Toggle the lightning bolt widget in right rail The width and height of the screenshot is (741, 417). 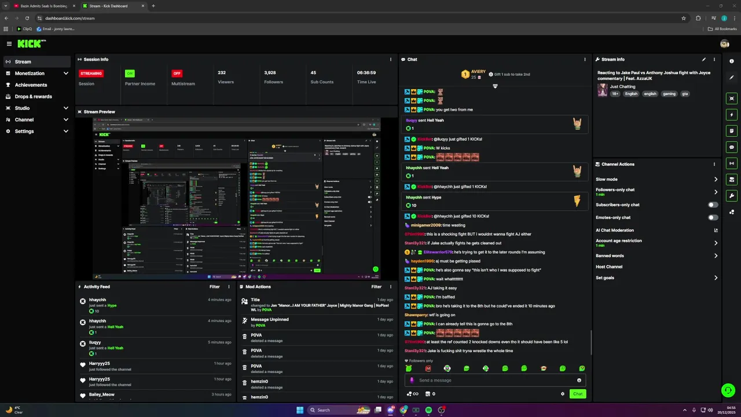coord(732,115)
